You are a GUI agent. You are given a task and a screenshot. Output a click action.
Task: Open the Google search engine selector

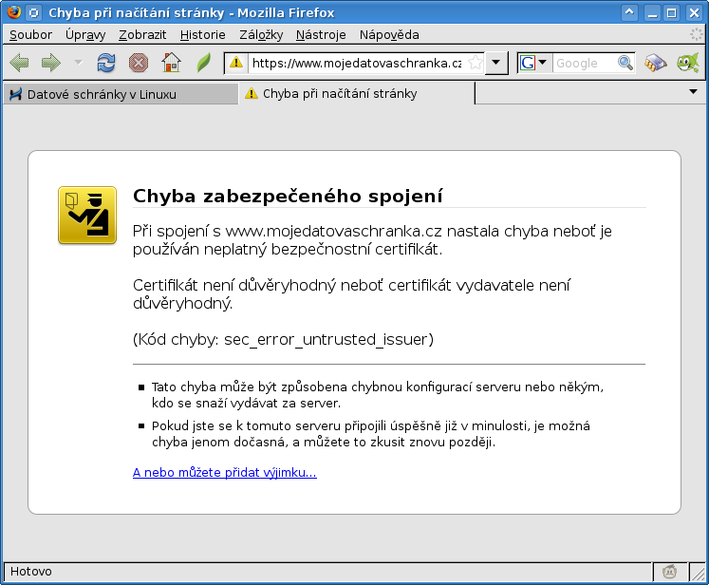tap(534, 63)
